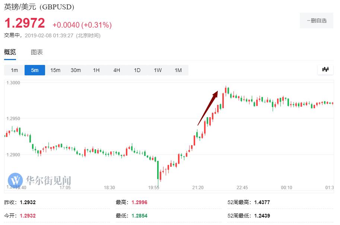The image size is (340, 225).
Task: Click the dark red arrow annotation
Action: [208, 107]
